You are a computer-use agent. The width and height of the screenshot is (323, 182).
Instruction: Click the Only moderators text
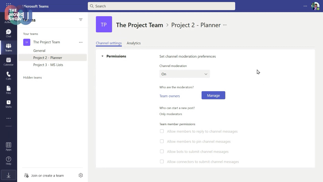[171, 114]
